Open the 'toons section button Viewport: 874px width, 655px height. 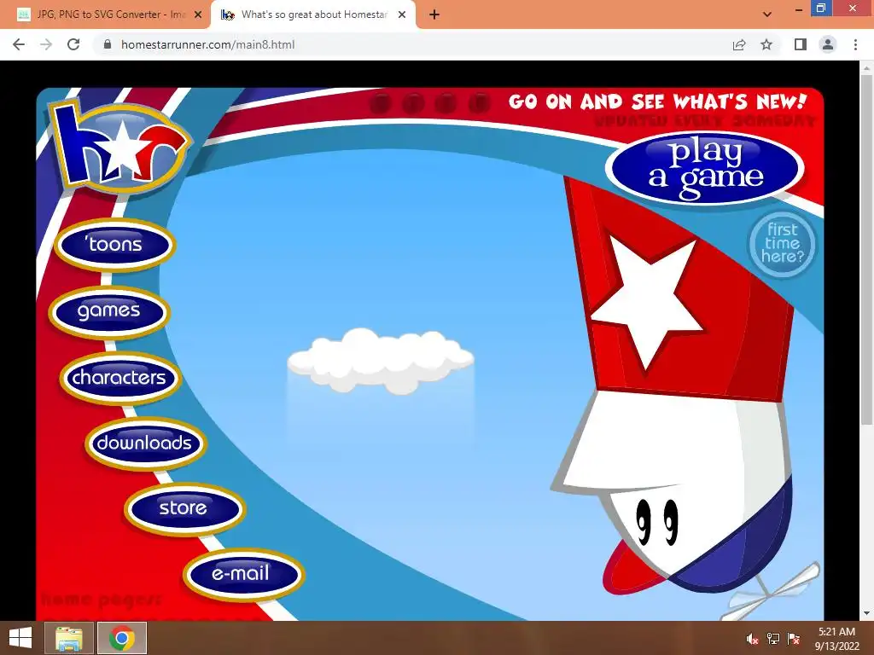point(115,245)
